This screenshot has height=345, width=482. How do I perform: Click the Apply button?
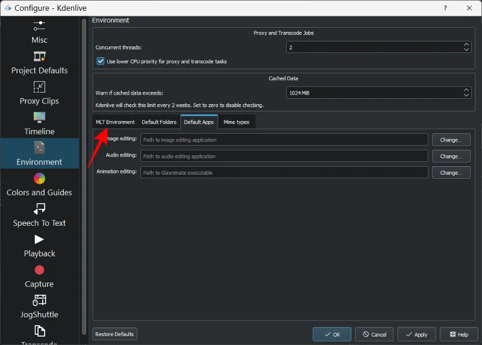click(416, 334)
